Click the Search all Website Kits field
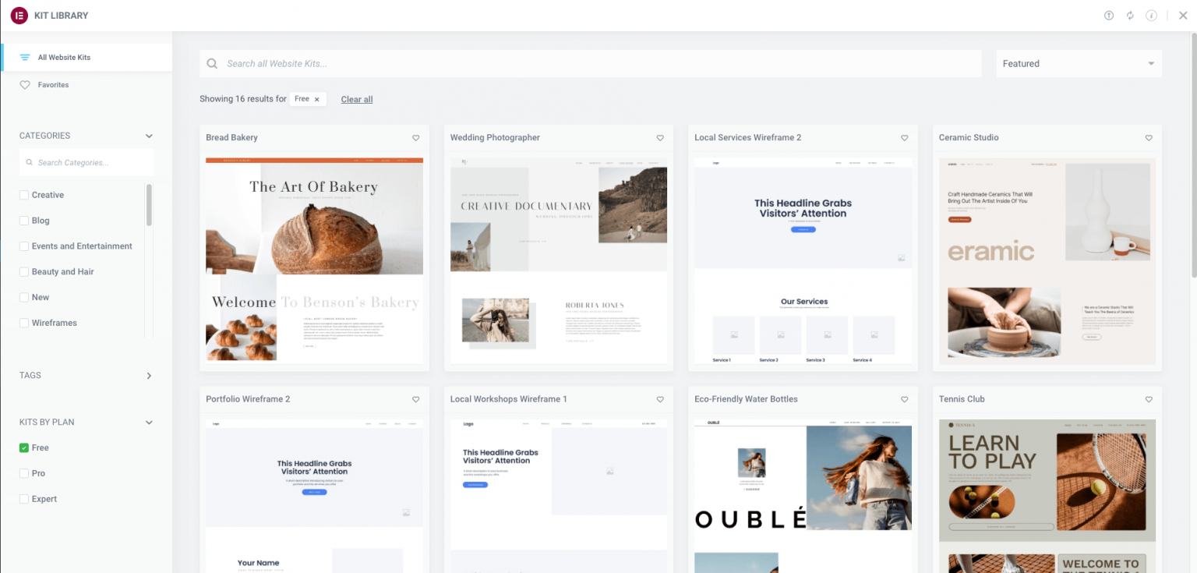This screenshot has height=573, width=1197. click(x=592, y=64)
